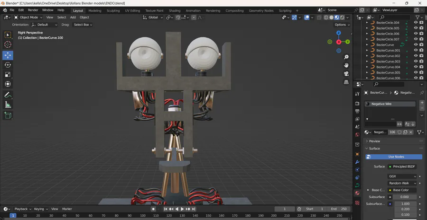
Task: Open the Output properties tab
Action: click(357, 111)
